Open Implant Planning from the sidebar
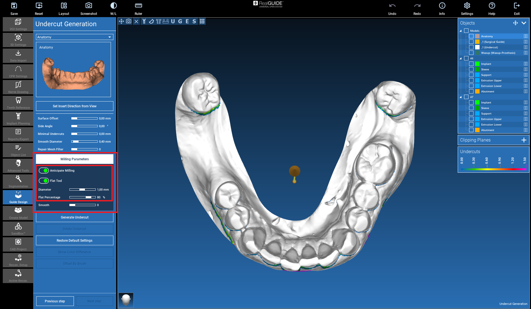The height and width of the screenshot is (309, 531). (x=18, y=118)
